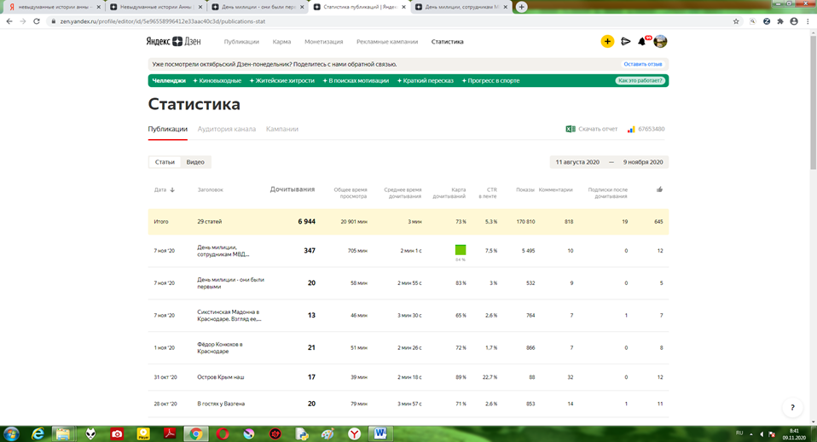Select the Аудитория канала tab

pyautogui.click(x=227, y=129)
